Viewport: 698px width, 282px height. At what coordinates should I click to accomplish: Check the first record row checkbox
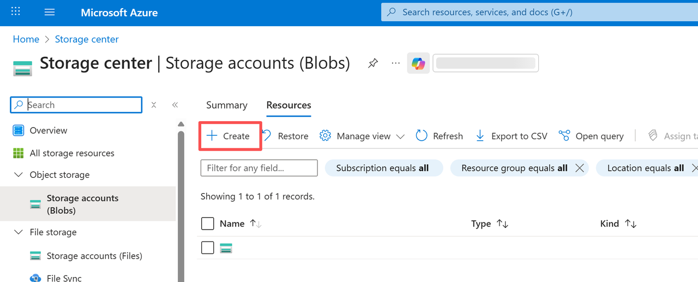click(207, 248)
